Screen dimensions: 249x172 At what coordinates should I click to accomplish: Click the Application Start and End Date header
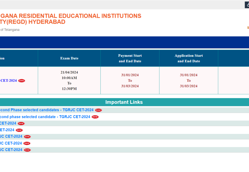tap(189, 58)
